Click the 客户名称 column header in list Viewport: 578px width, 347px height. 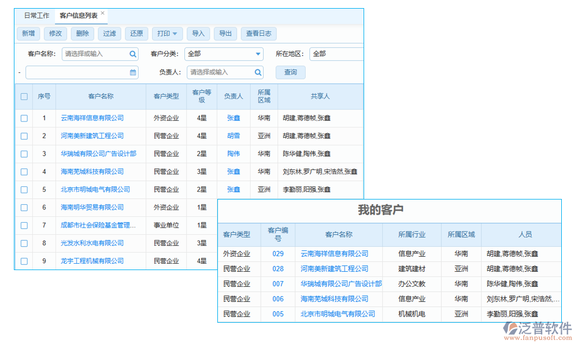pos(101,97)
